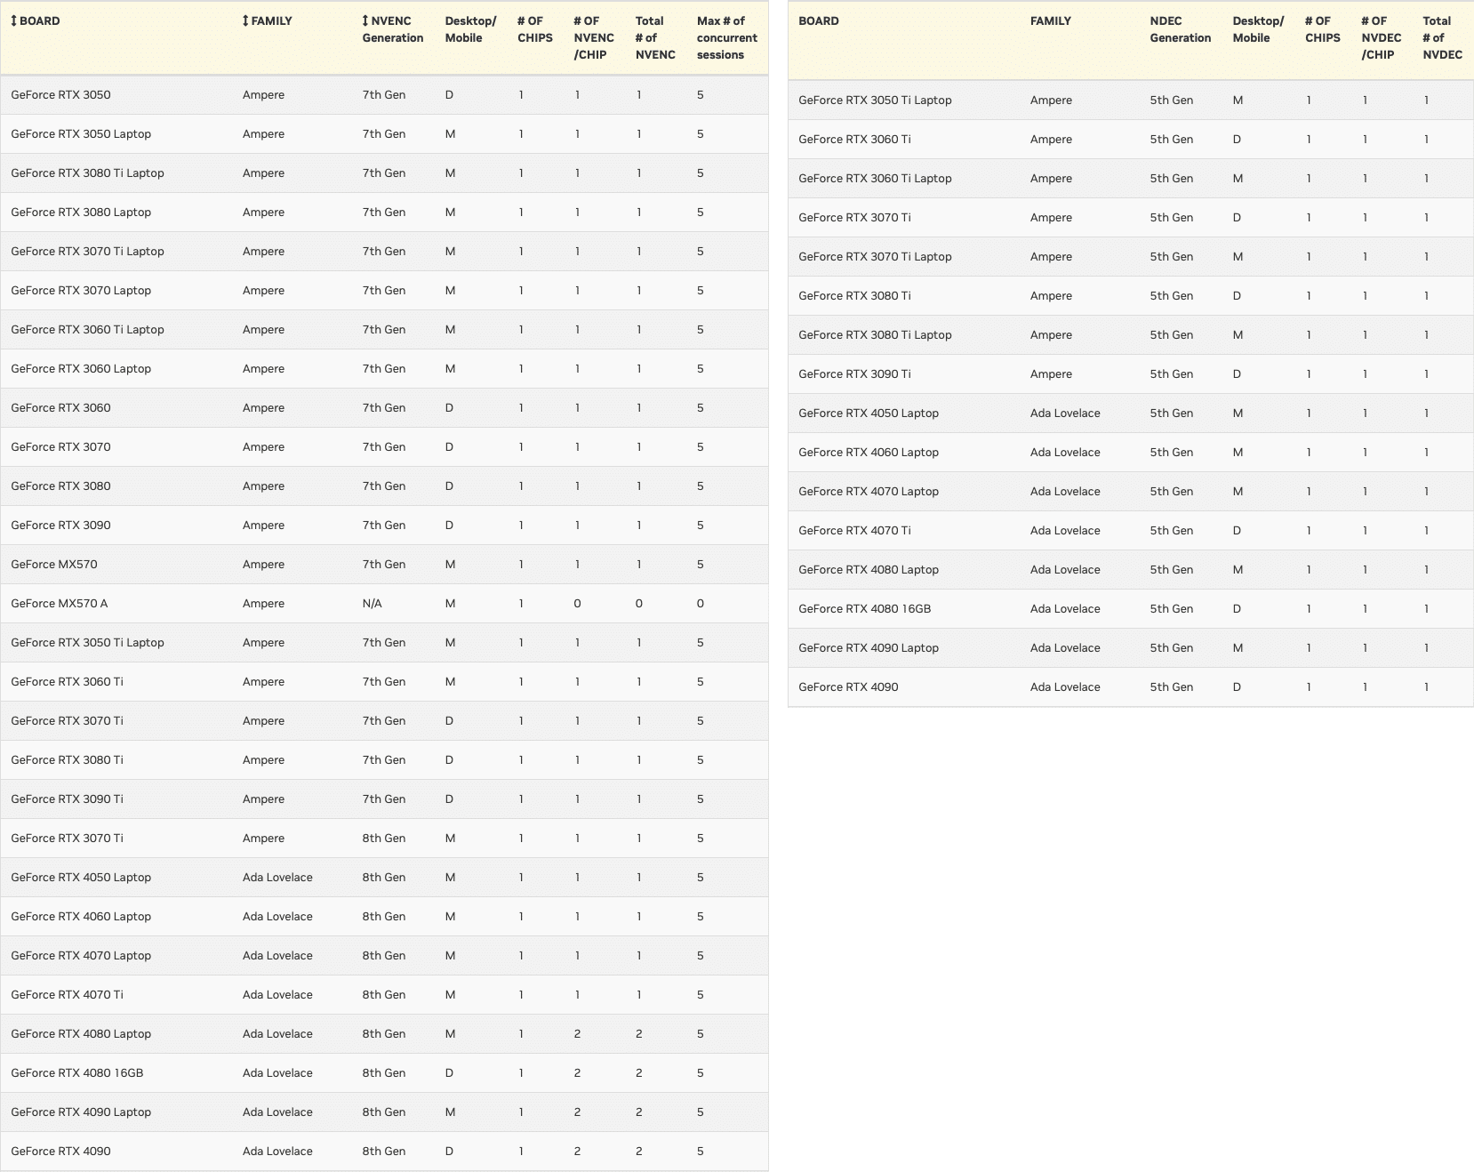Image resolution: width=1474 pixels, height=1172 pixels.
Task: Click the BOARD header in the decoder table
Action: pos(819,20)
